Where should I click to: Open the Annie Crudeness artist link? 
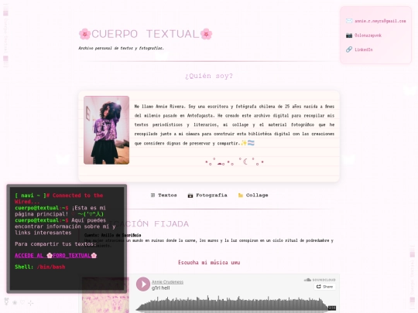click(167, 282)
